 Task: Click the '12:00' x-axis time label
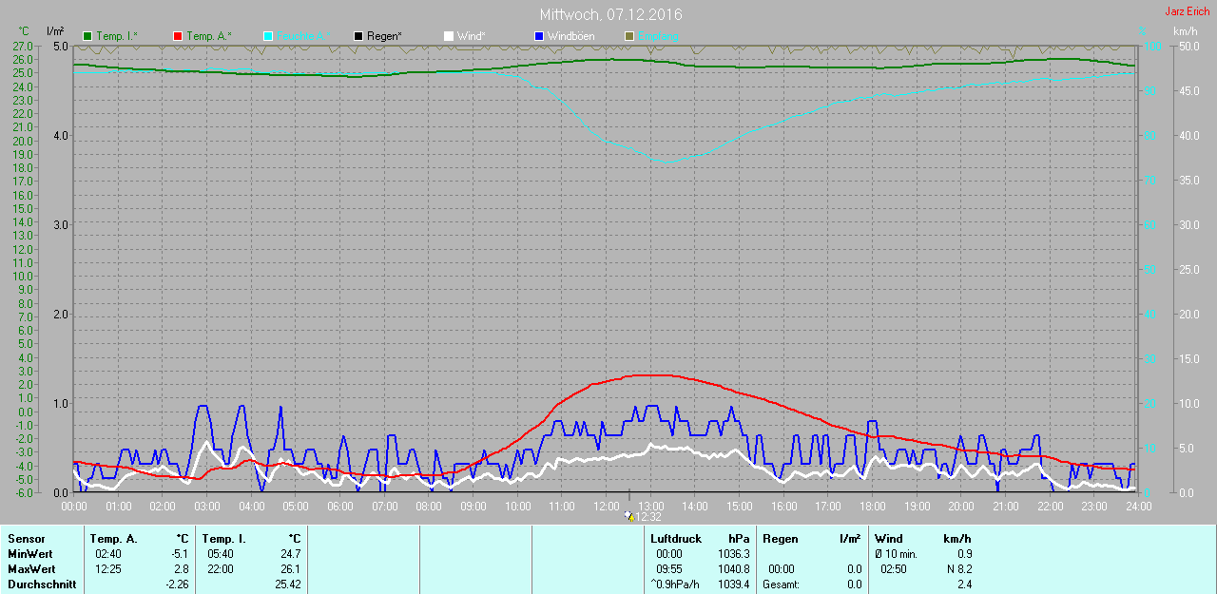[606, 507]
